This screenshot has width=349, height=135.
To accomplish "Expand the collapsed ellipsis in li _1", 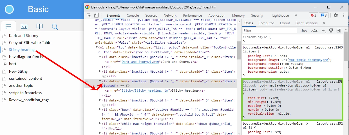I will tap(104, 76).
